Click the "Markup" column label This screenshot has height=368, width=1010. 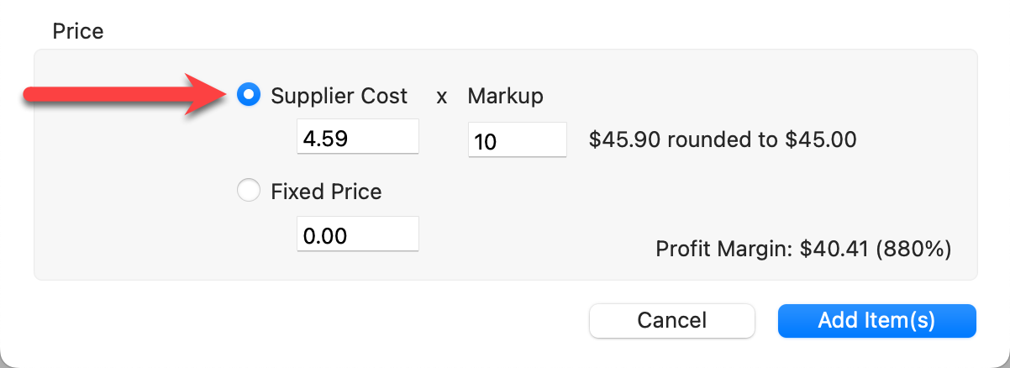coord(505,96)
